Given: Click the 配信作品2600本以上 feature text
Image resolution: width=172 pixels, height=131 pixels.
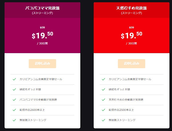Looking at the screenshot, I should (x=32, y=110).
